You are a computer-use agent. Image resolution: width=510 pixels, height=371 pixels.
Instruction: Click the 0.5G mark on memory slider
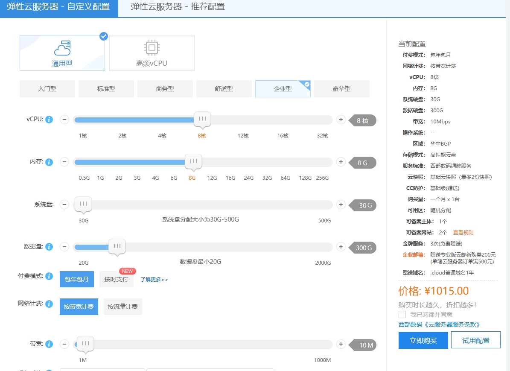pos(84,178)
